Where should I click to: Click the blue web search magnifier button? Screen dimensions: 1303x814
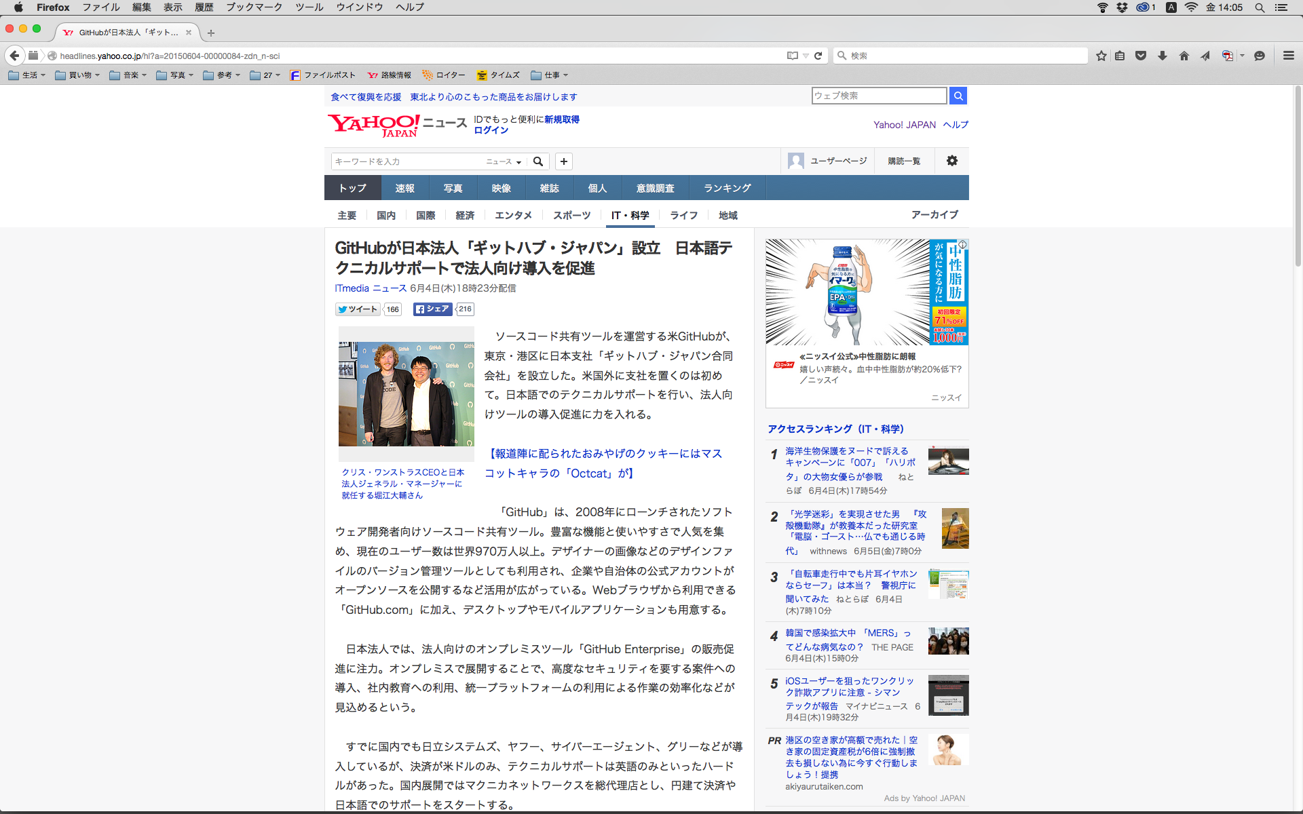coord(958,96)
